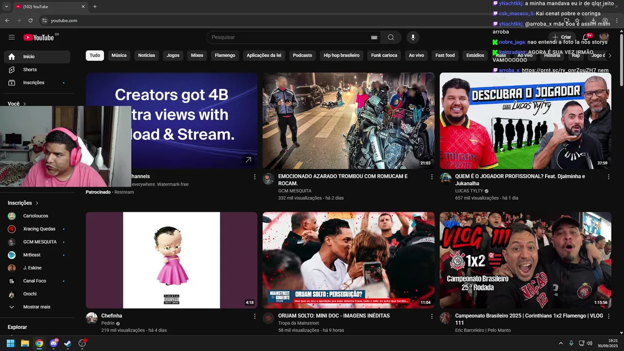View site information icon in address bar
Viewport: 624px width, 351px height.
click(x=44, y=20)
